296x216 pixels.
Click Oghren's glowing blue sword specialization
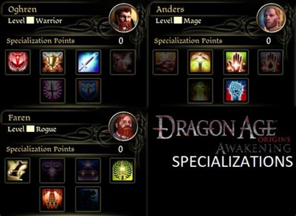[x=88, y=62]
